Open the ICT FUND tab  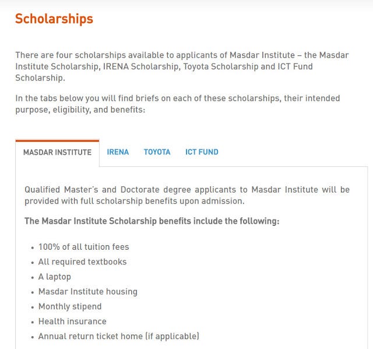[202, 152]
